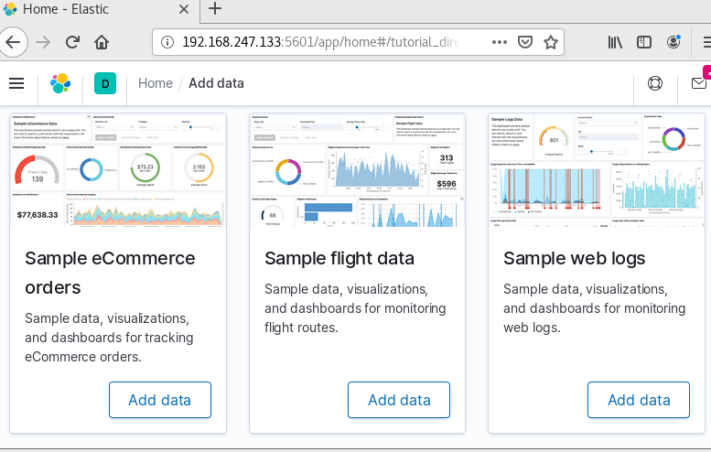Show Firefox library icon
The image size is (711, 452).
615,42
